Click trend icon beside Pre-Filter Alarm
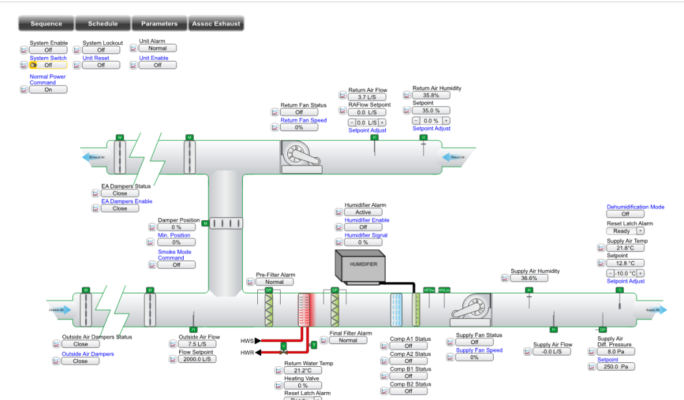This screenshot has height=400, width=684. click(251, 282)
